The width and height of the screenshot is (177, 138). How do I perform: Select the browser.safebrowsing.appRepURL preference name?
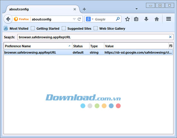point(30,53)
